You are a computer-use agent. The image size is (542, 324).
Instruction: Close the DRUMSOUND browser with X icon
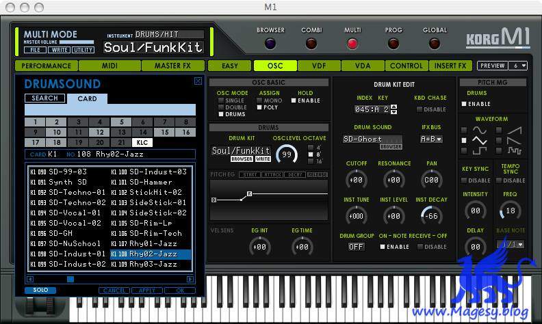point(198,81)
